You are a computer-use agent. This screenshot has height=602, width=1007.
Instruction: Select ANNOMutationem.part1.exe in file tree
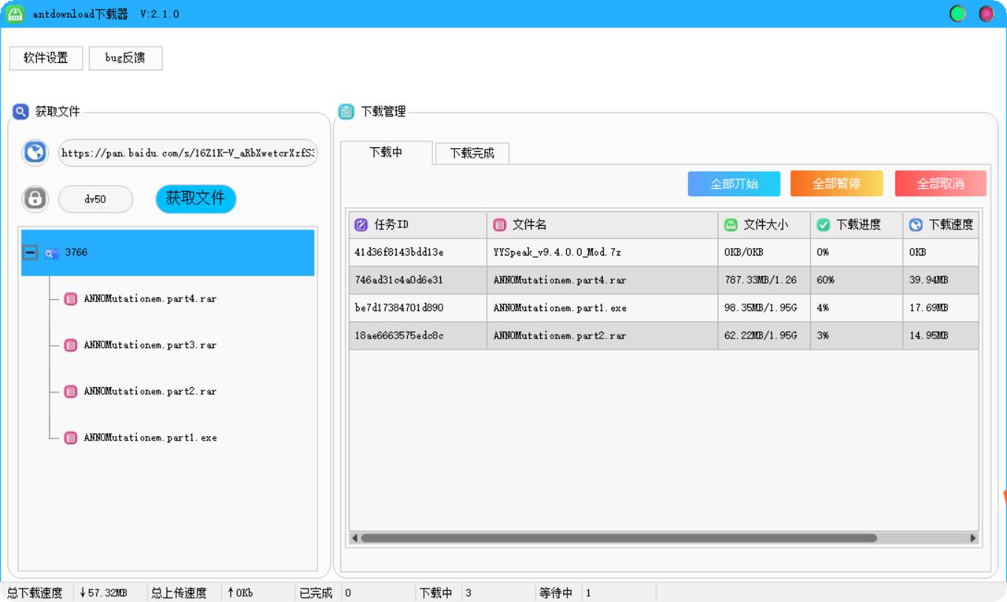coord(149,438)
